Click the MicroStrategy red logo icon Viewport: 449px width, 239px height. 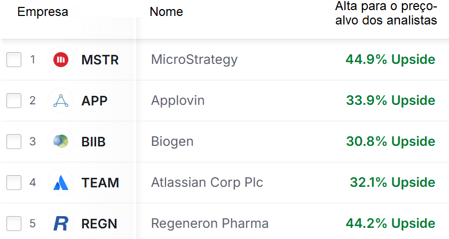(x=61, y=60)
